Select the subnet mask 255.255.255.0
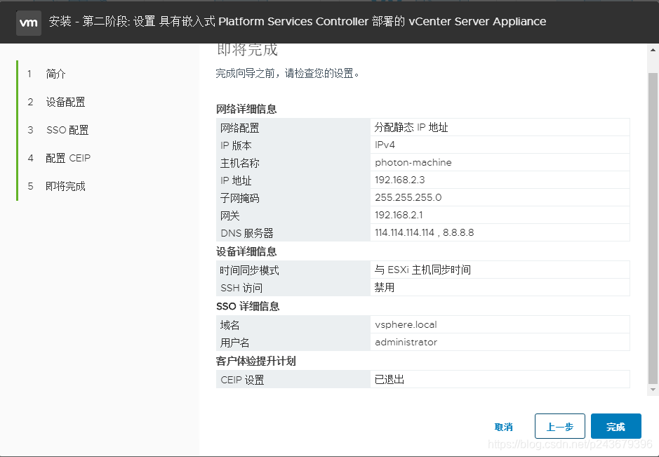Image resolution: width=659 pixels, height=457 pixels. [x=408, y=197]
